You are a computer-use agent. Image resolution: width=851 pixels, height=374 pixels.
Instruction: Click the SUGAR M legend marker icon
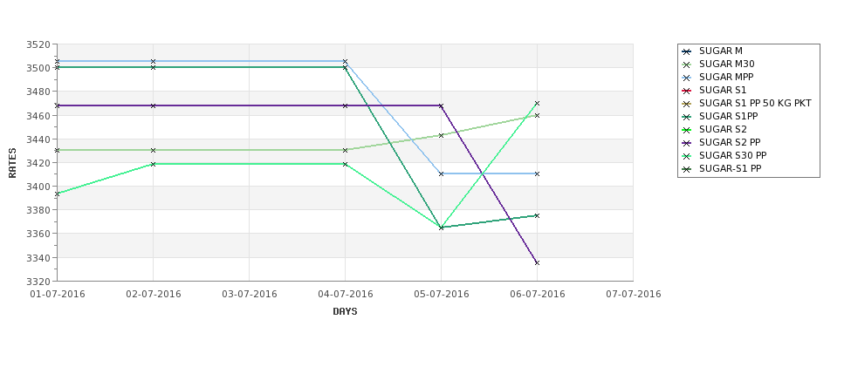[687, 51]
